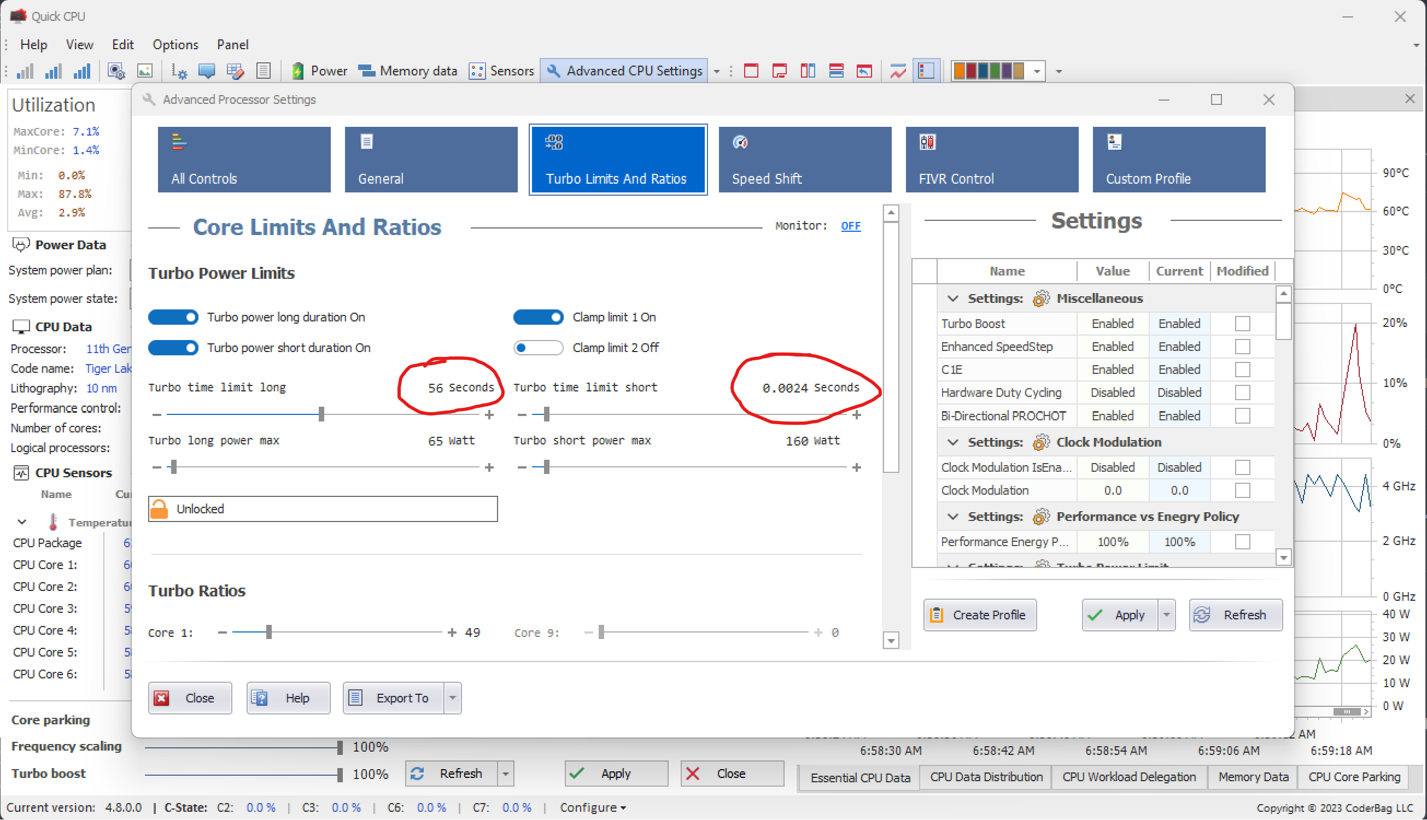
Task: Click the Create Profile button
Action: pyautogui.click(x=979, y=614)
